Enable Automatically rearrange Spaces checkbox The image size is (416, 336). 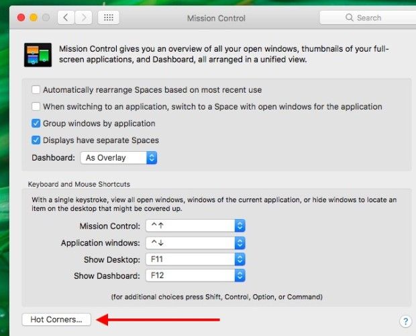(36, 89)
